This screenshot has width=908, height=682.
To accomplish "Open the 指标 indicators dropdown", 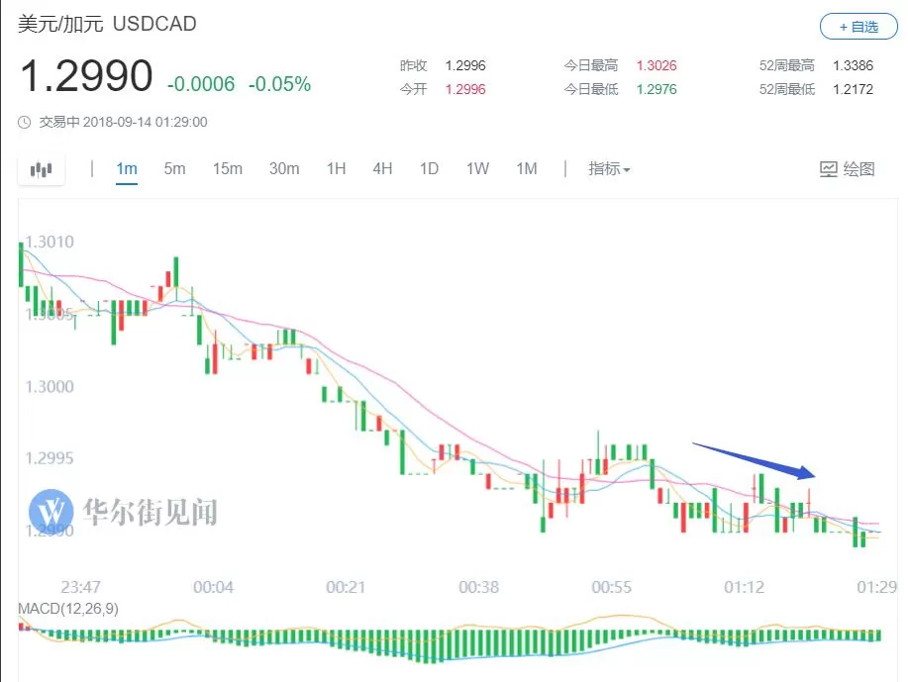I will click(x=609, y=169).
